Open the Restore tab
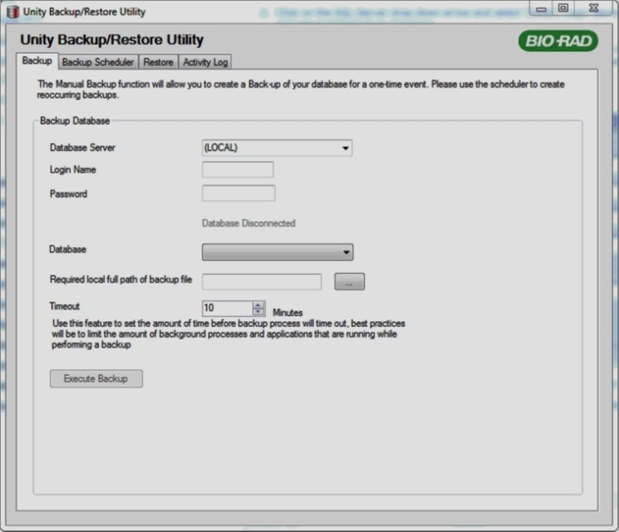Image resolution: width=619 pixels, height=532 pixels. click(x=159, y=62)
